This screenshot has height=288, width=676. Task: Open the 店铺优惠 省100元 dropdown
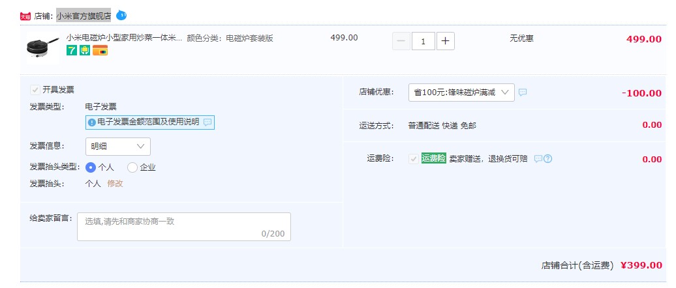tap(461, 93)
